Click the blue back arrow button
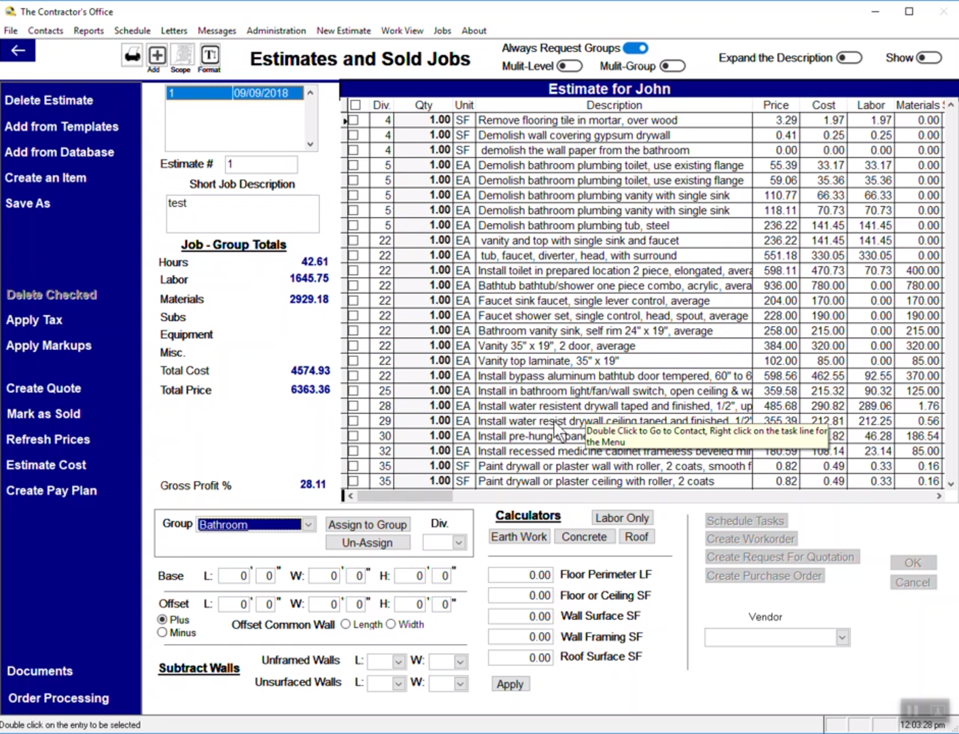 click(18, 51)
